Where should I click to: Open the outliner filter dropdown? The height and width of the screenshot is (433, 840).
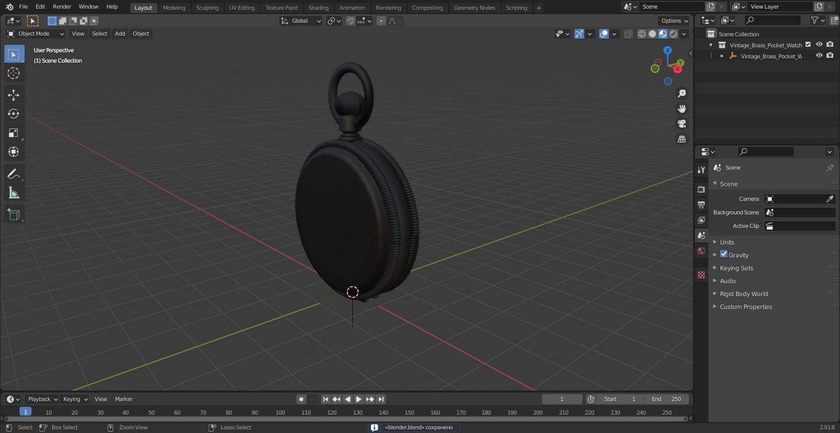817,20
